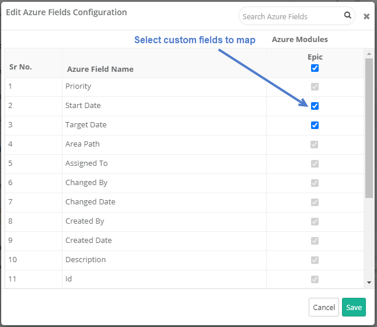This screenshot has height=327, width=377.
Task: Close the Edit Azure Fields dialog
Action: [366, 16]
